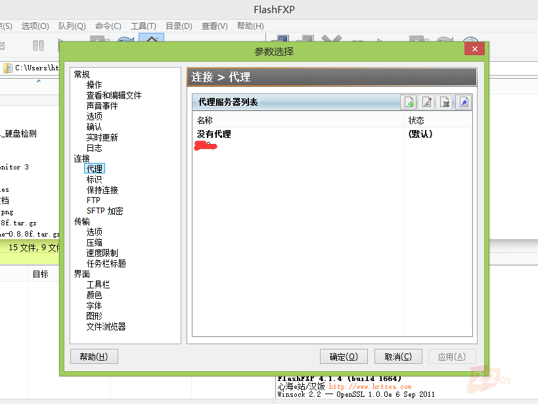Add a new proxy server entry
538x404 pixels.
(409, 102)
